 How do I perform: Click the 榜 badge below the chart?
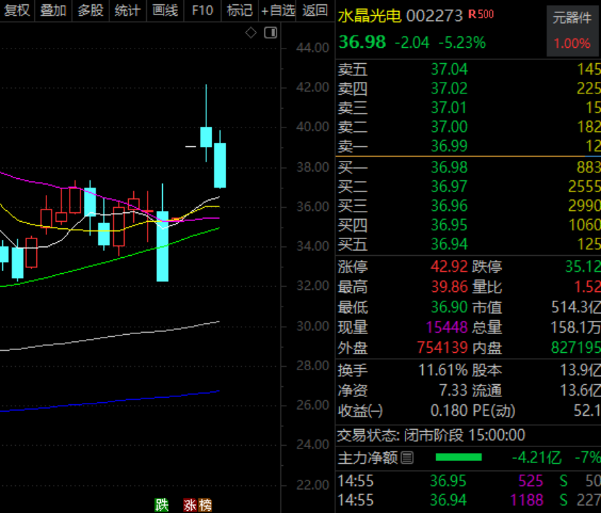pyautogui.click(x=205, y=505)
